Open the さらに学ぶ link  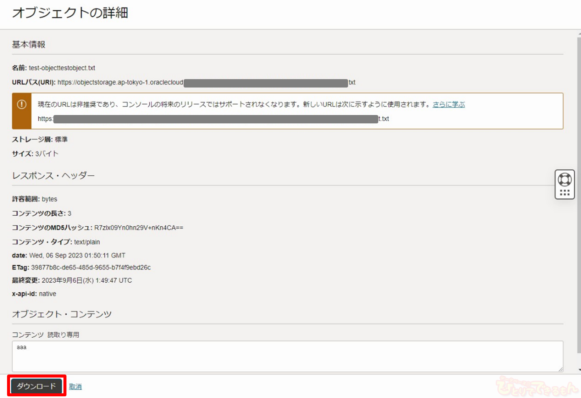448,104
